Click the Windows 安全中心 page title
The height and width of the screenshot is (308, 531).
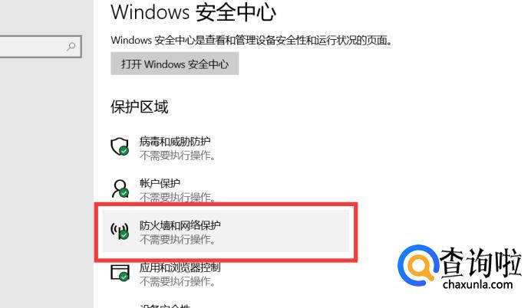point(193,11)
